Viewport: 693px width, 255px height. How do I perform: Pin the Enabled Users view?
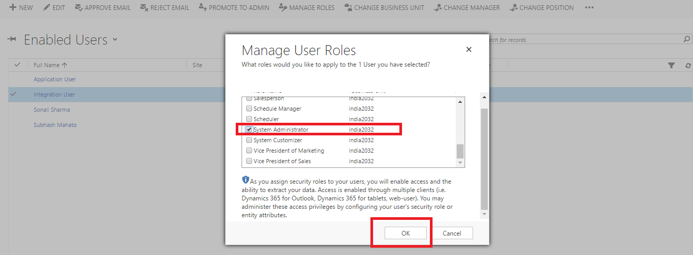point(12,40)
